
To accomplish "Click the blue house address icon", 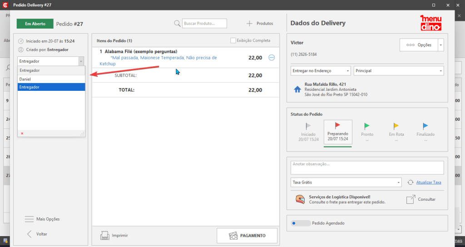I will tap(297, 89).
